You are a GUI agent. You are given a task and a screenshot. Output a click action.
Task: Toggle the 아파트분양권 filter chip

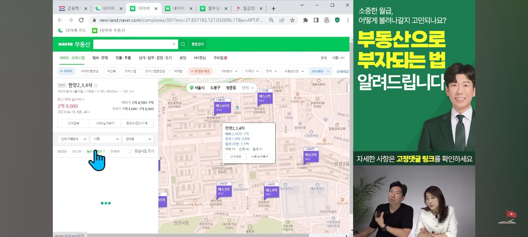[89, 71]
